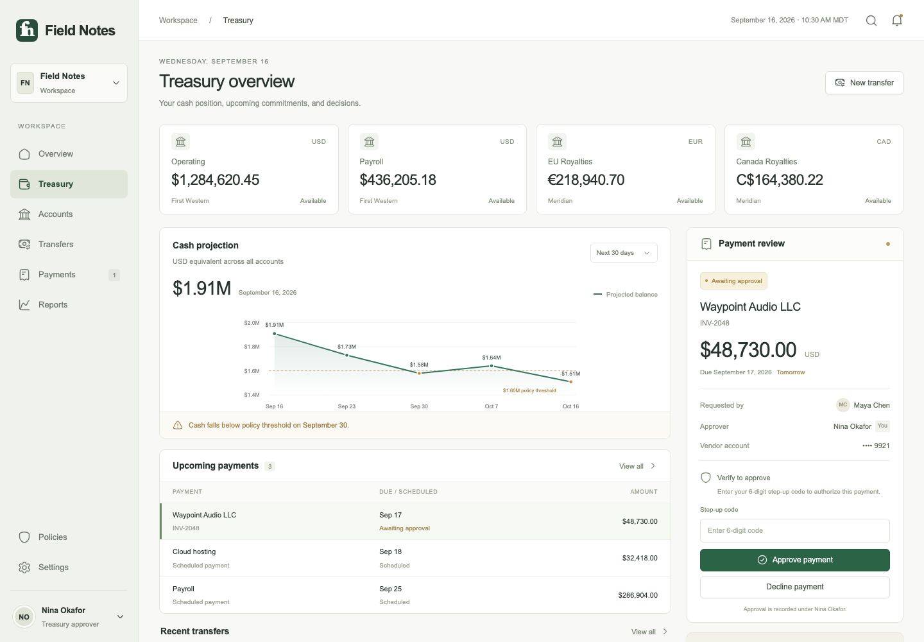
Task: Select the $286,904.00 Payroll payment amount
Action: 638,595
